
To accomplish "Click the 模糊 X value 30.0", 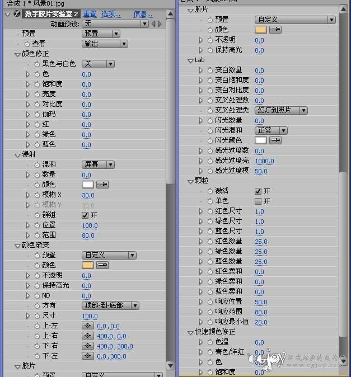I will pos(88,195).
